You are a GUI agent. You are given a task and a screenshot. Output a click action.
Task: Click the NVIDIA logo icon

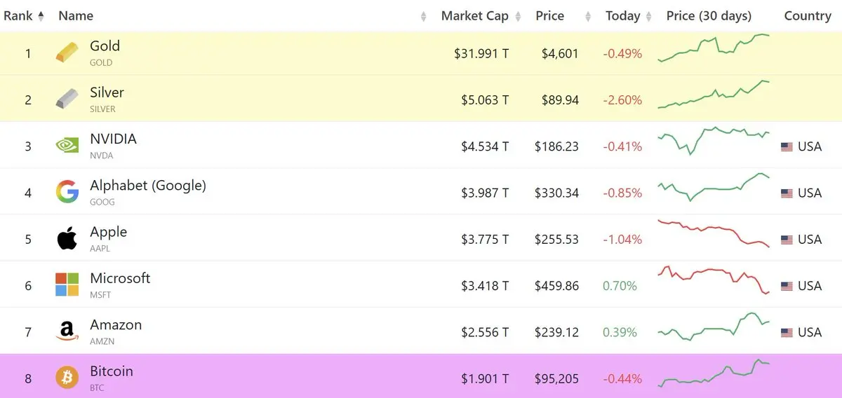(67, 146)
